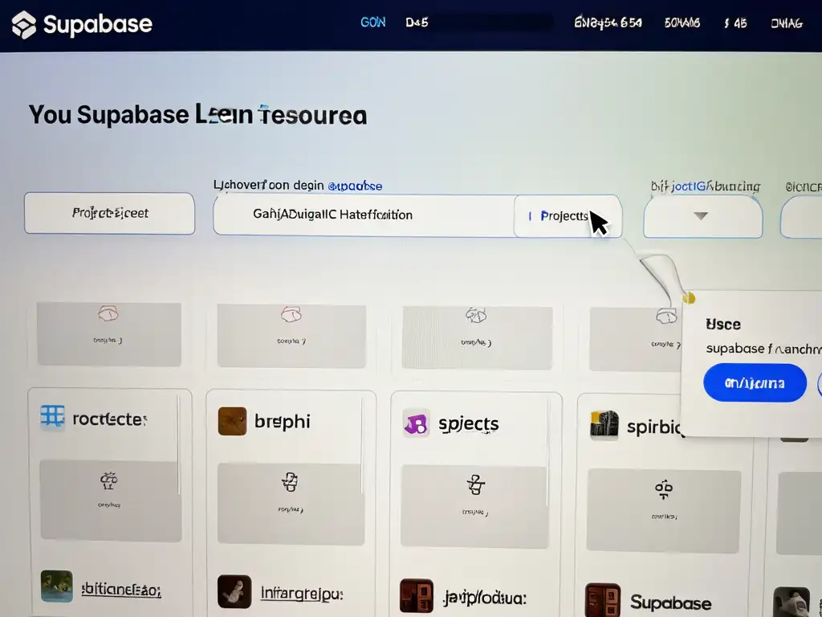
Task: Open the blue "GON" item in the top navigation
Action: click(372, 22)
